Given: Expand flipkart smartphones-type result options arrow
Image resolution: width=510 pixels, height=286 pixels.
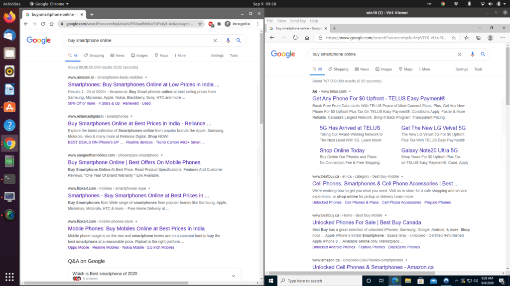Looking at the screenshot, I should point(149,188).
